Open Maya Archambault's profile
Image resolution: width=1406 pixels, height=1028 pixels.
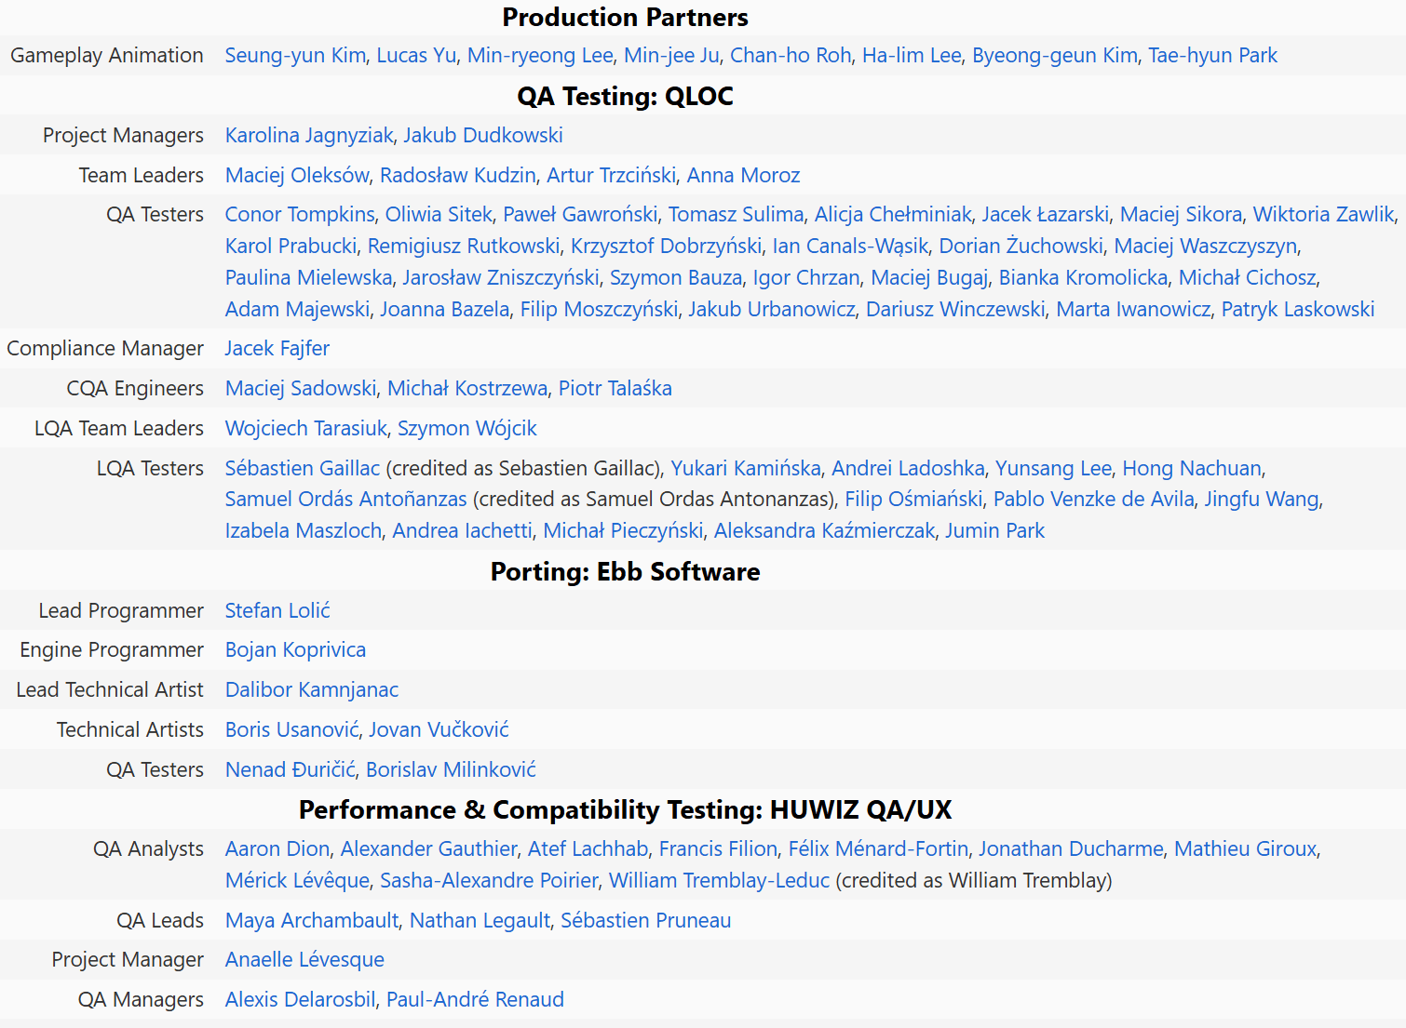[x=312, y=921]
